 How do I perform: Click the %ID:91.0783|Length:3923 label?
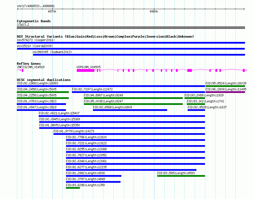[x=37, y=101]
